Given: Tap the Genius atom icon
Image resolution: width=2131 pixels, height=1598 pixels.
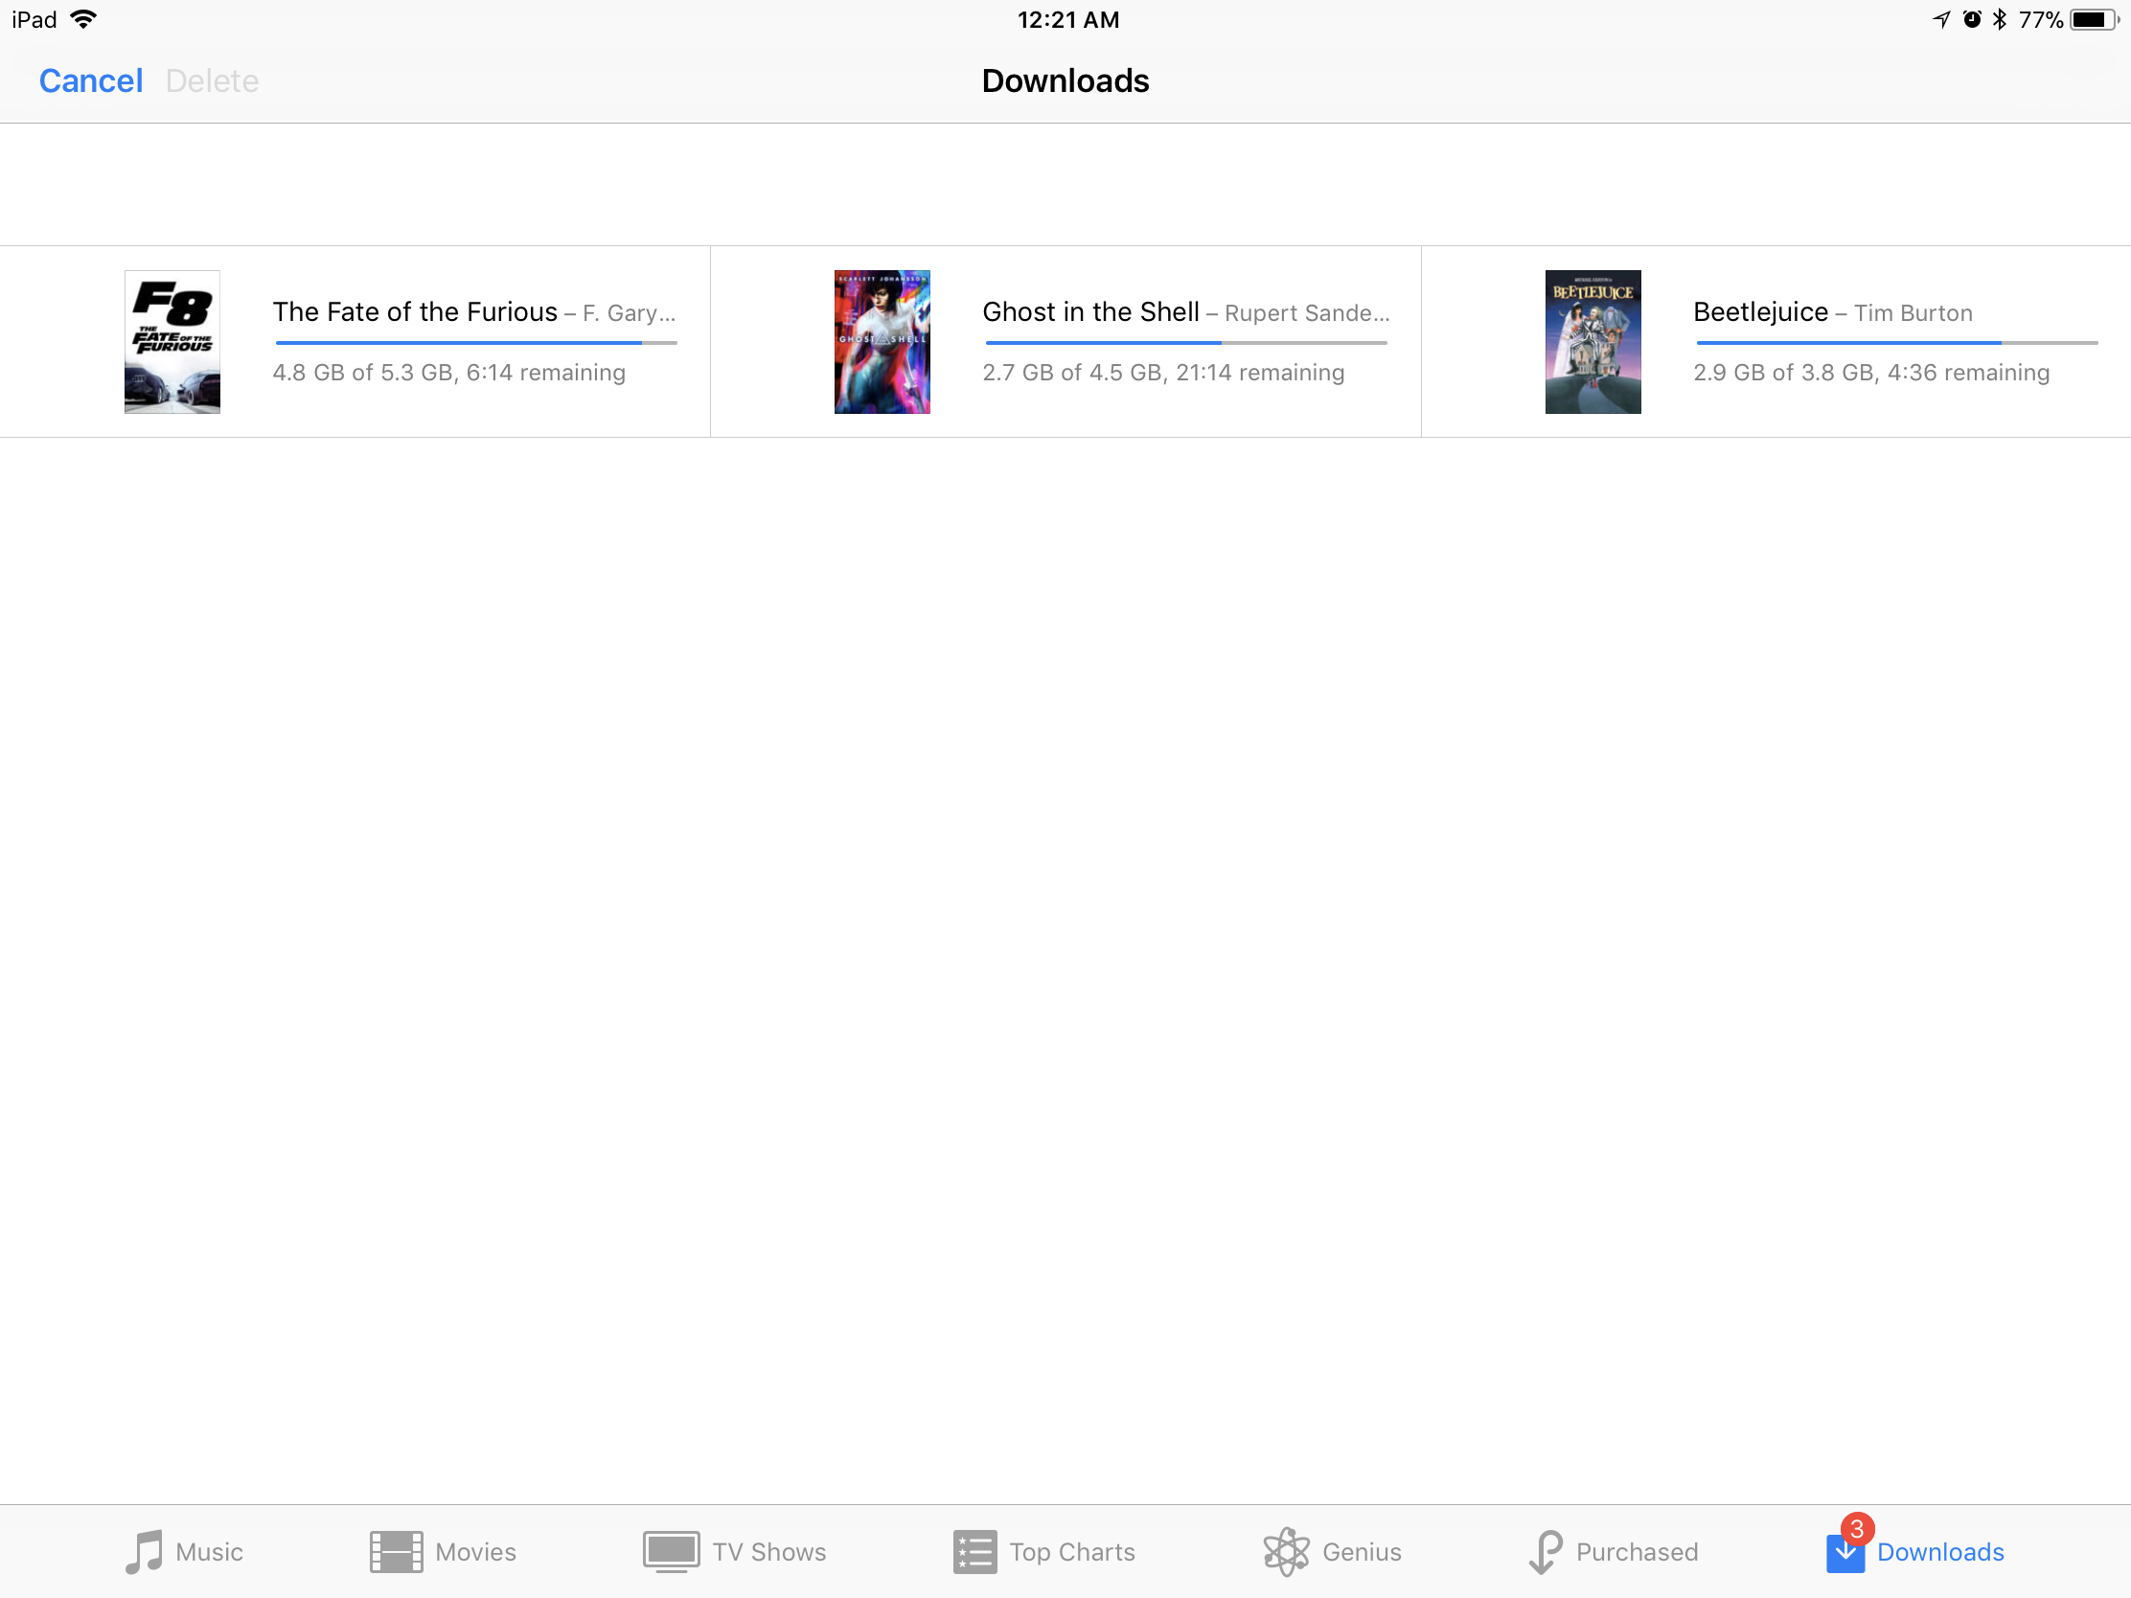Looking at the screenshot, I should [1286, 1552].
